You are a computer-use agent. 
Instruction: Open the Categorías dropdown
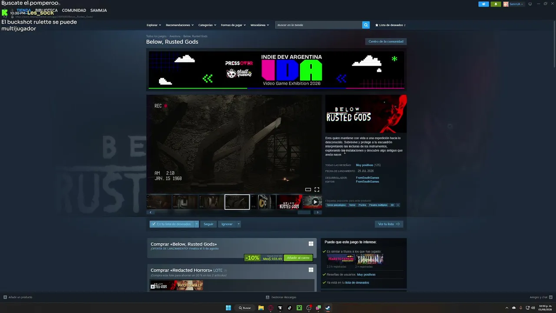point(207,25)
